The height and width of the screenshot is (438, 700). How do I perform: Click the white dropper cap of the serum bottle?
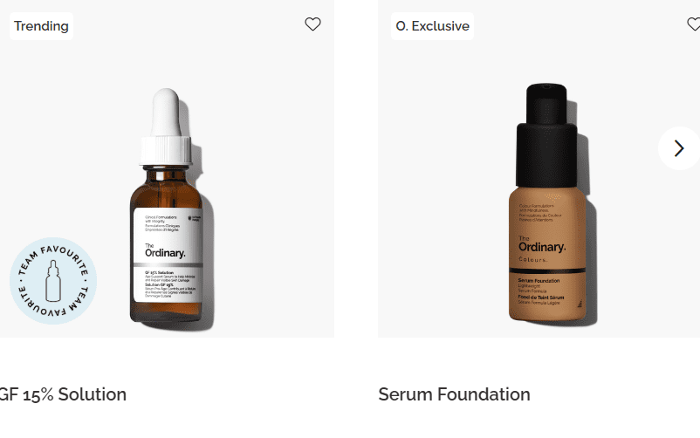coord(166,127)
